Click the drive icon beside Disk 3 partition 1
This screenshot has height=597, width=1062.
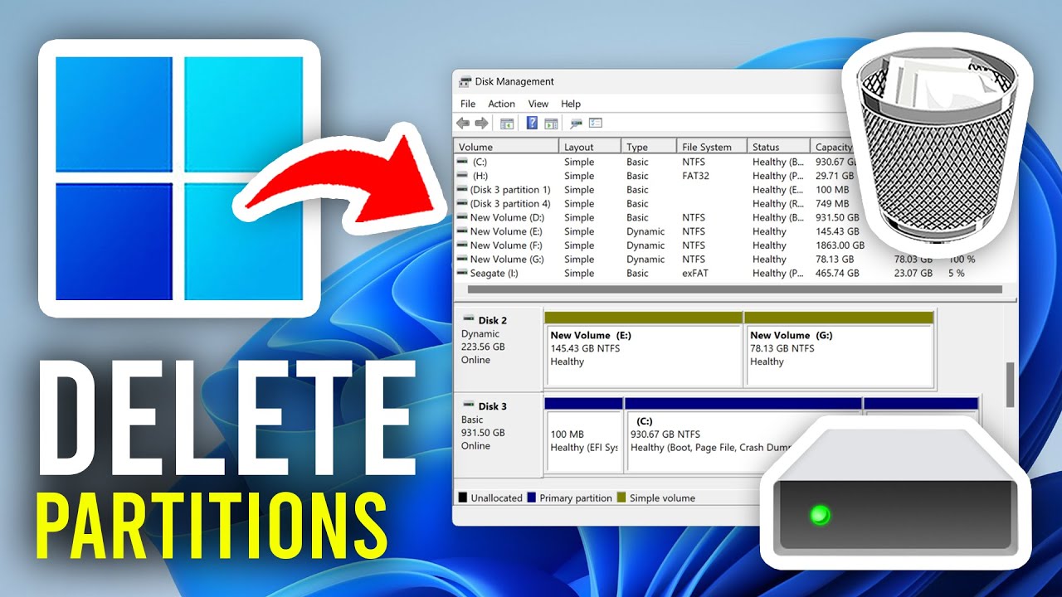(462, 190)
